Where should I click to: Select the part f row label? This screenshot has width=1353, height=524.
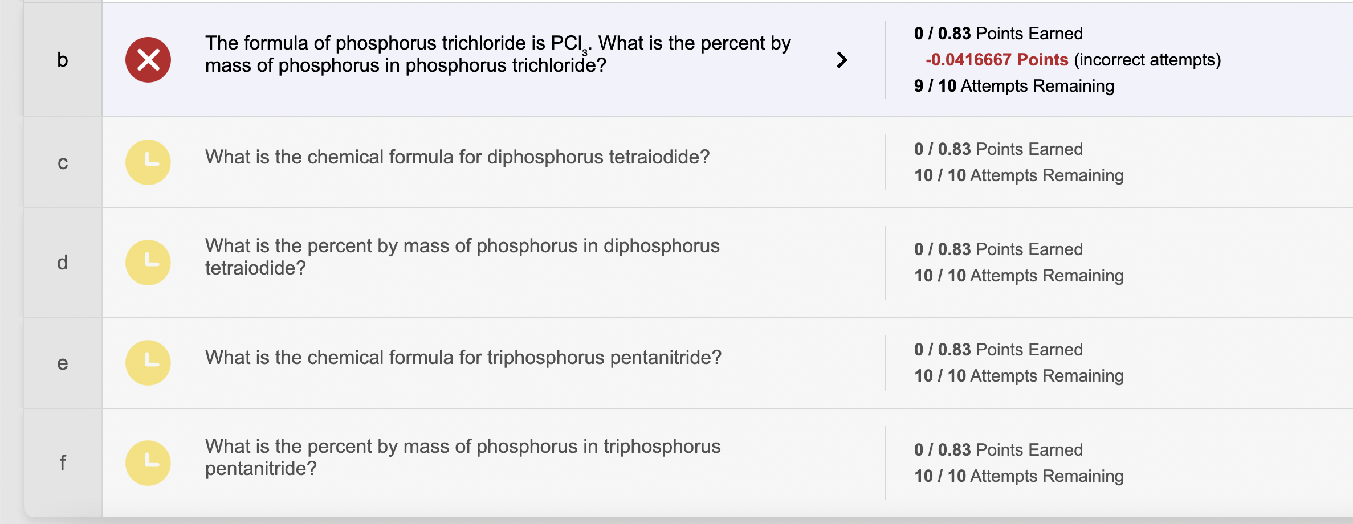coord(63,462)
